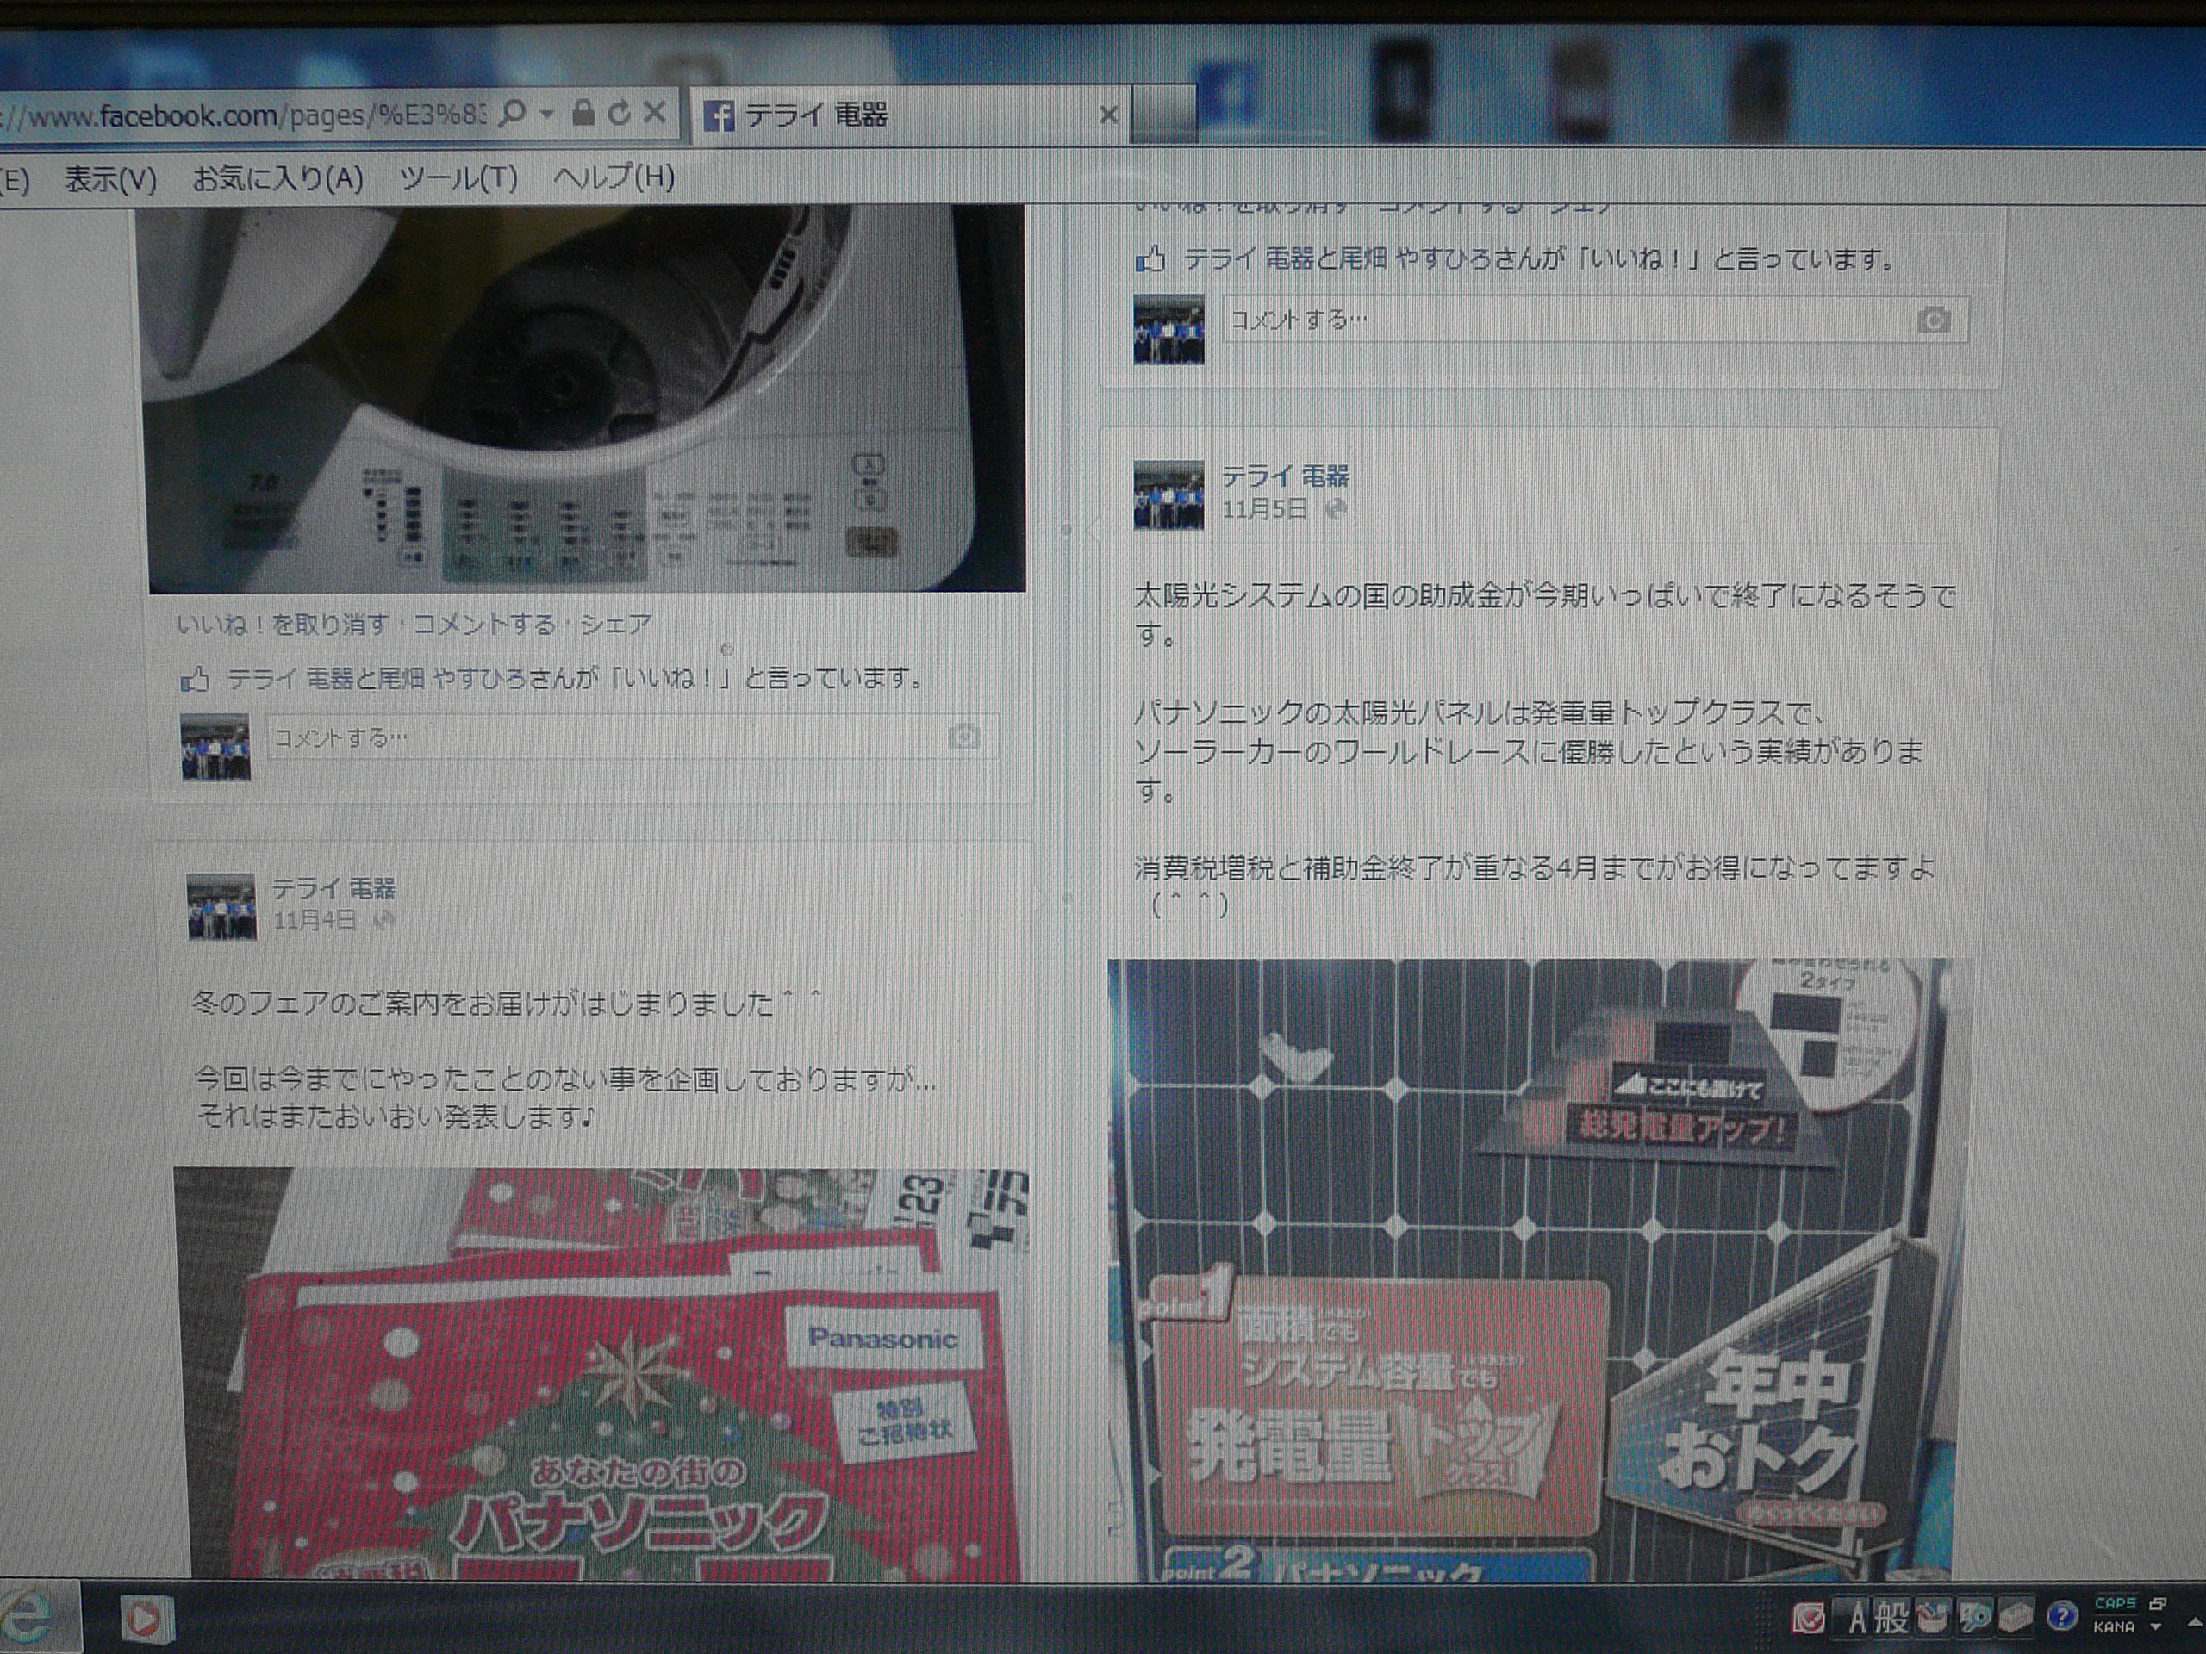2206x1654 pixels.
Task: Click the シェア link under the washing machine post
Action: [615, 625]
